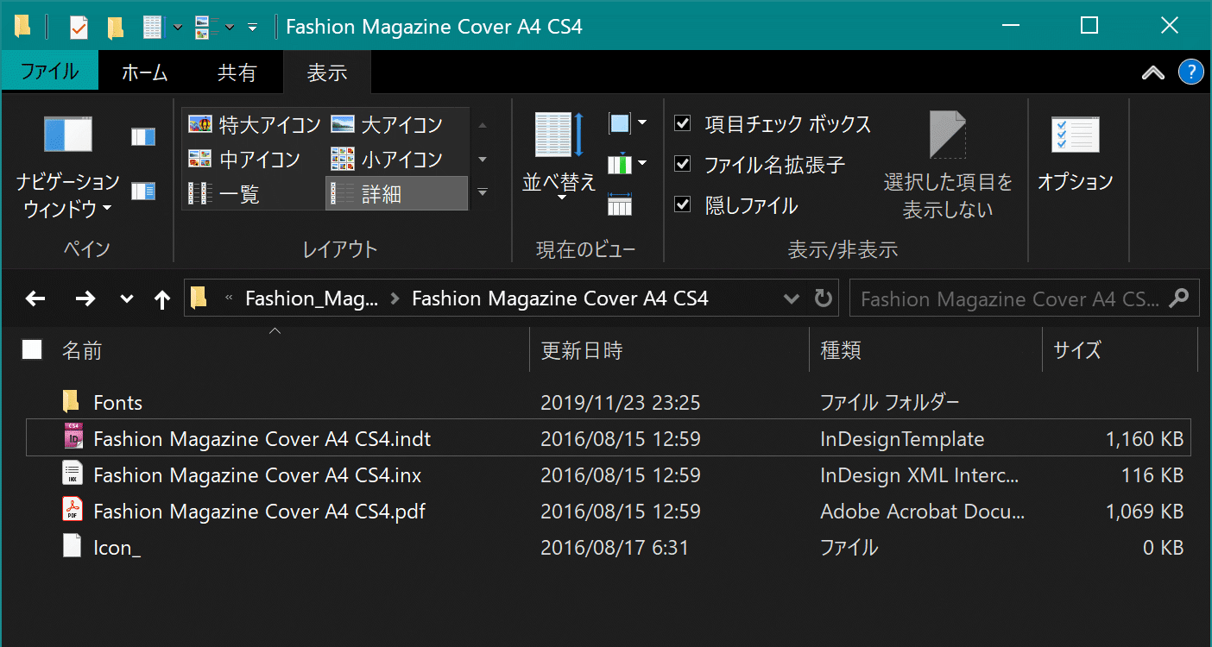Click the folder icon in title bar corner
1212x647 pixels.
coord(23,27)
